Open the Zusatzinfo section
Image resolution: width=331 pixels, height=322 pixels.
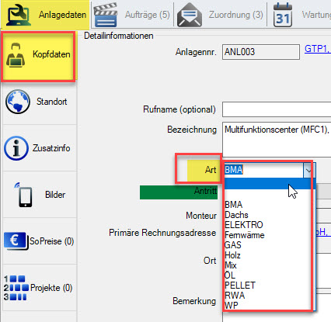[40, 148]
